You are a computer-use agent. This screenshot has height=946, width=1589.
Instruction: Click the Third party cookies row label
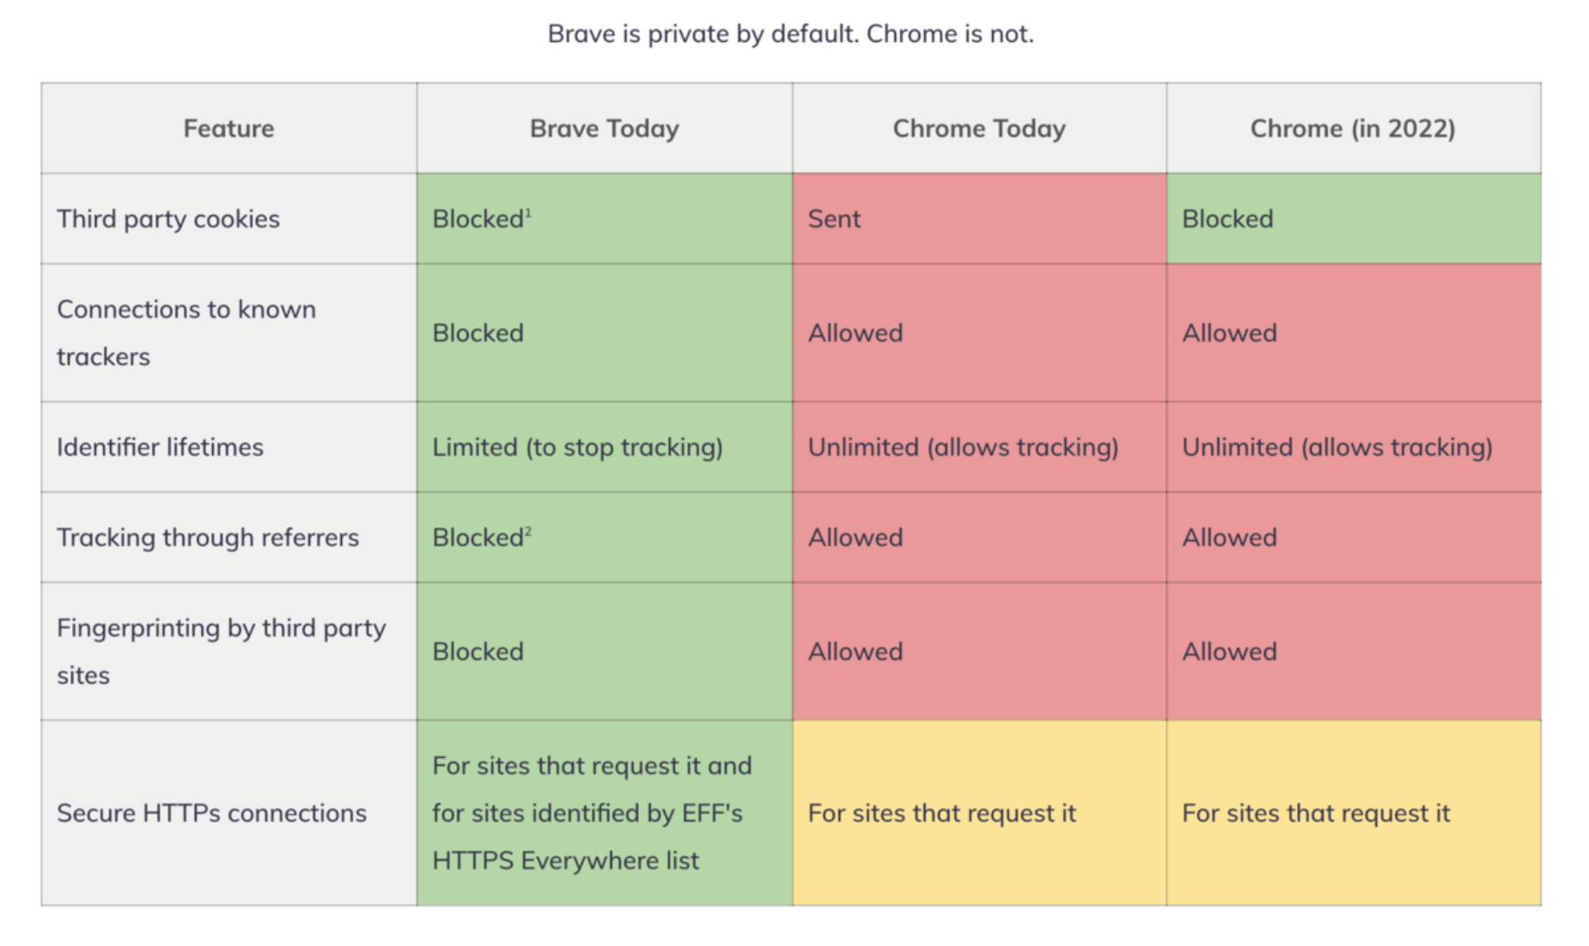pyautogui.click(x=168, y=219)
